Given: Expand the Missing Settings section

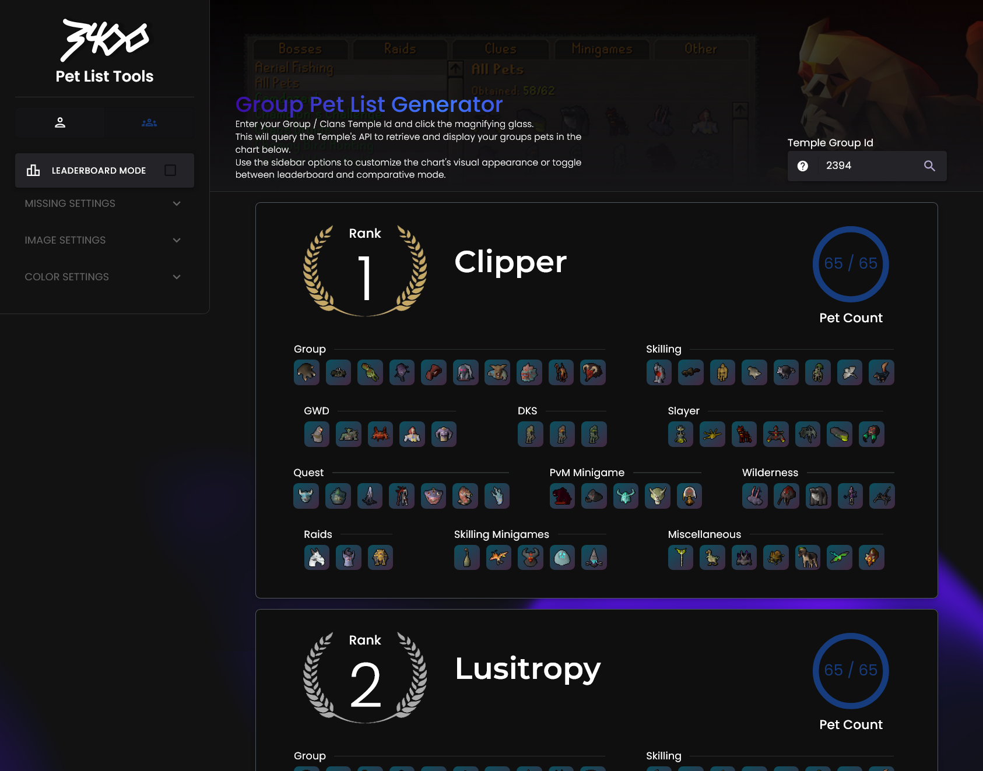Looking at the screenshot, I should coord(103,203).
